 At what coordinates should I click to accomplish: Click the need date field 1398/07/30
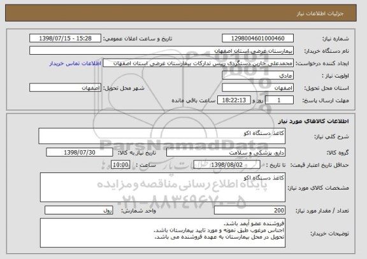click(80, 152)
